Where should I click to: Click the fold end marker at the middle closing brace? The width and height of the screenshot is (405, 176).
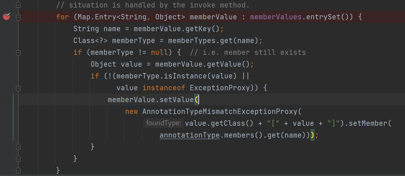pos(18,159)
